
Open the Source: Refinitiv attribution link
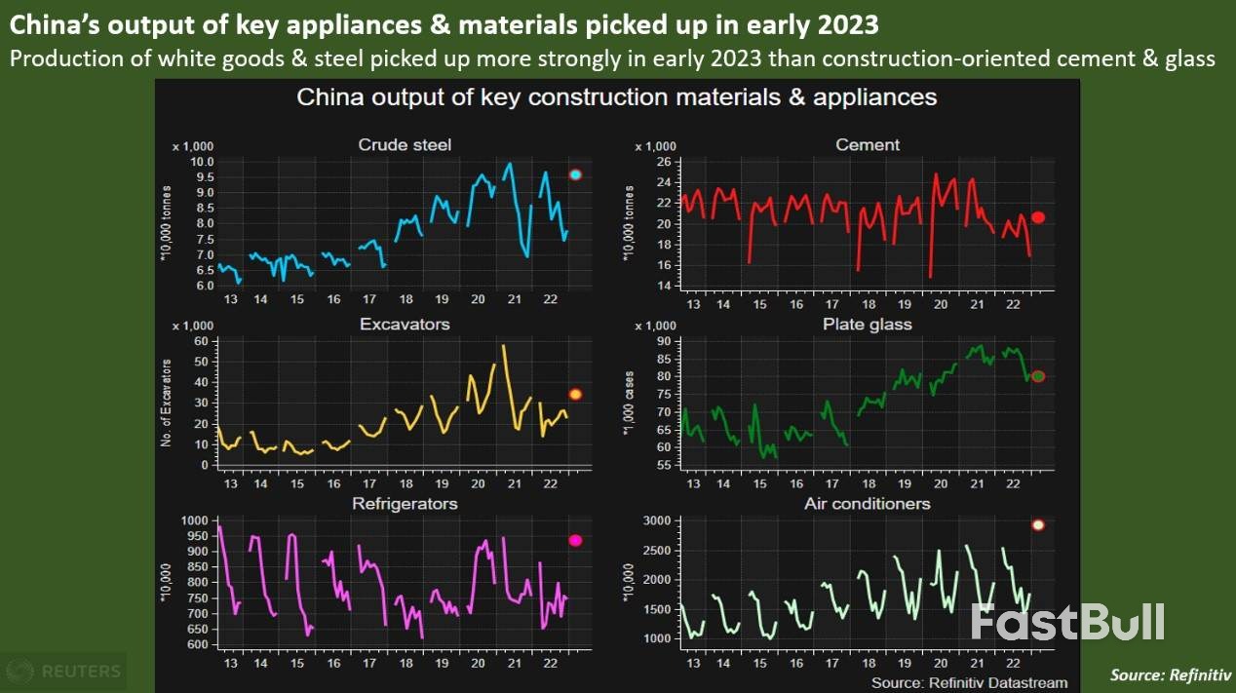1170,674
